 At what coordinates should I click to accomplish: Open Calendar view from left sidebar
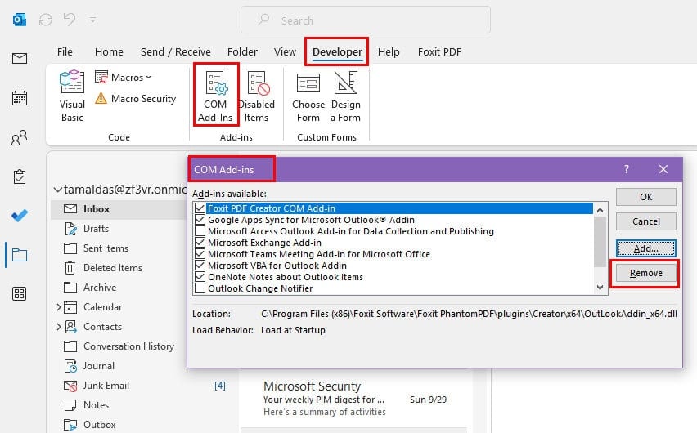click(19, 98)
